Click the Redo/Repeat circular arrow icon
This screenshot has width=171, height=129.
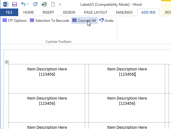[35, 4]
